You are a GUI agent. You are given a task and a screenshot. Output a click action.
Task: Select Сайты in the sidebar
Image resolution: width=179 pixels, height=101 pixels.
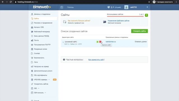tap(44, 19)
